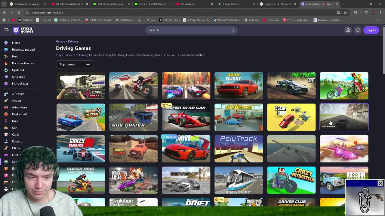Open the Grok bookmark
The height and width of the screenshot is (216, 385).
click(151, 20)
